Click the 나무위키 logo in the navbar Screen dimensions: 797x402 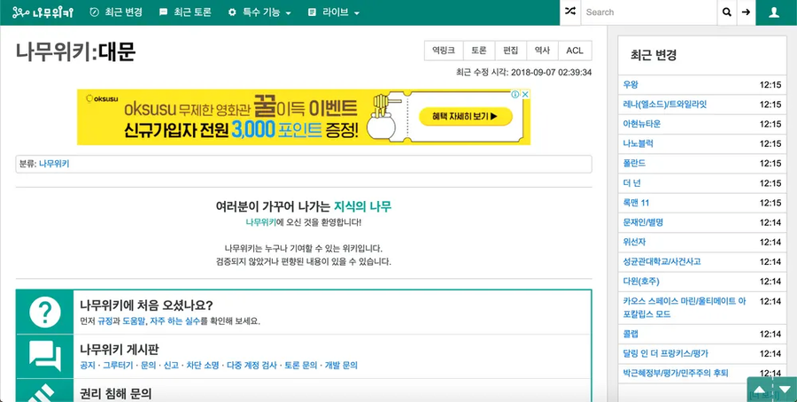click(43, 12)
